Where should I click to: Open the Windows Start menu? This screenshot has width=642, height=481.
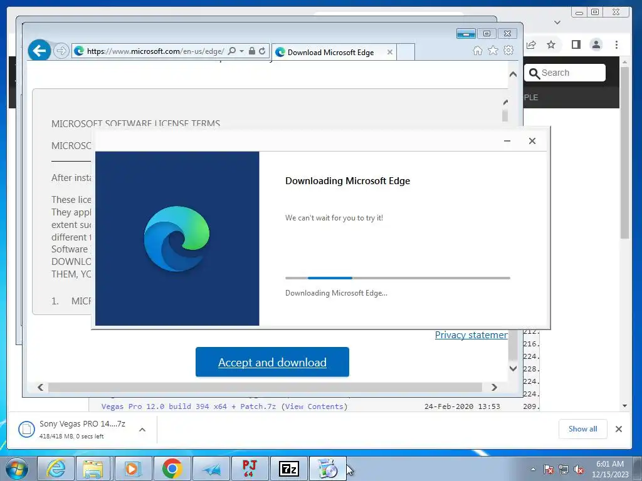(16, 468)
